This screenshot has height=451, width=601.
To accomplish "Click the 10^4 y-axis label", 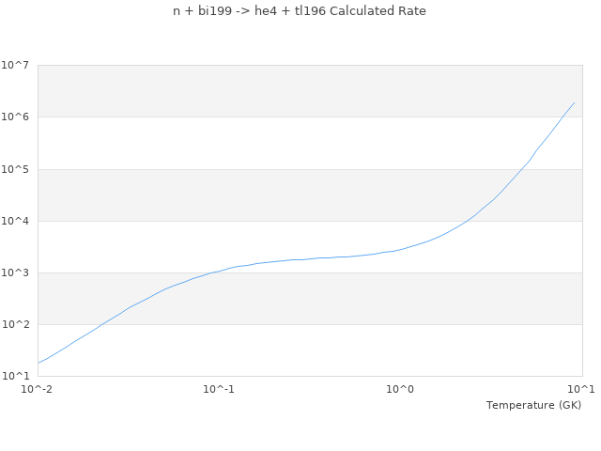I will pyautogui.click(x=15, y=221).
